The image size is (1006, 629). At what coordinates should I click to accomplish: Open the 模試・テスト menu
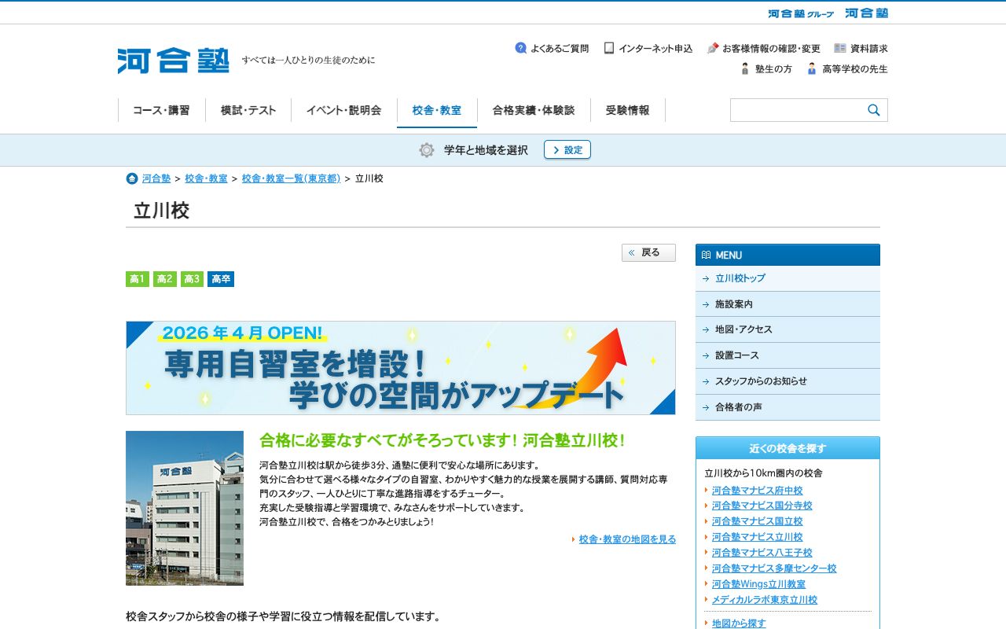[248, 110]
